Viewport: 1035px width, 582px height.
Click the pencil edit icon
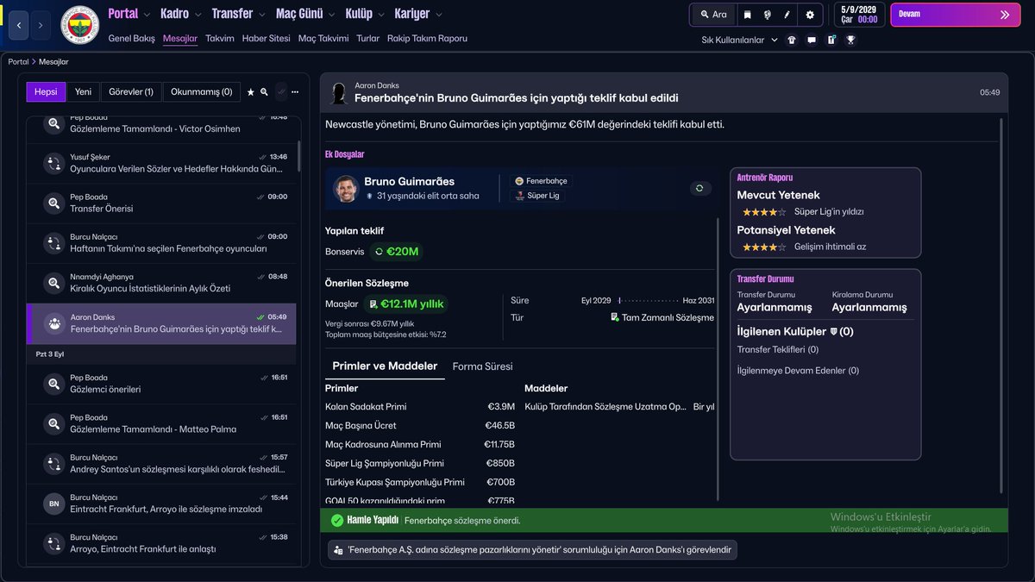[x=787, y=15]
